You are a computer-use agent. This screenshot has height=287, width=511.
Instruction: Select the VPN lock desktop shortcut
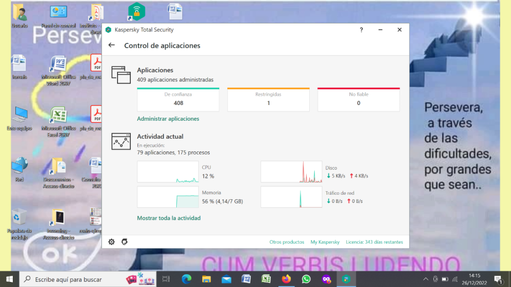(x=136, y=11)
